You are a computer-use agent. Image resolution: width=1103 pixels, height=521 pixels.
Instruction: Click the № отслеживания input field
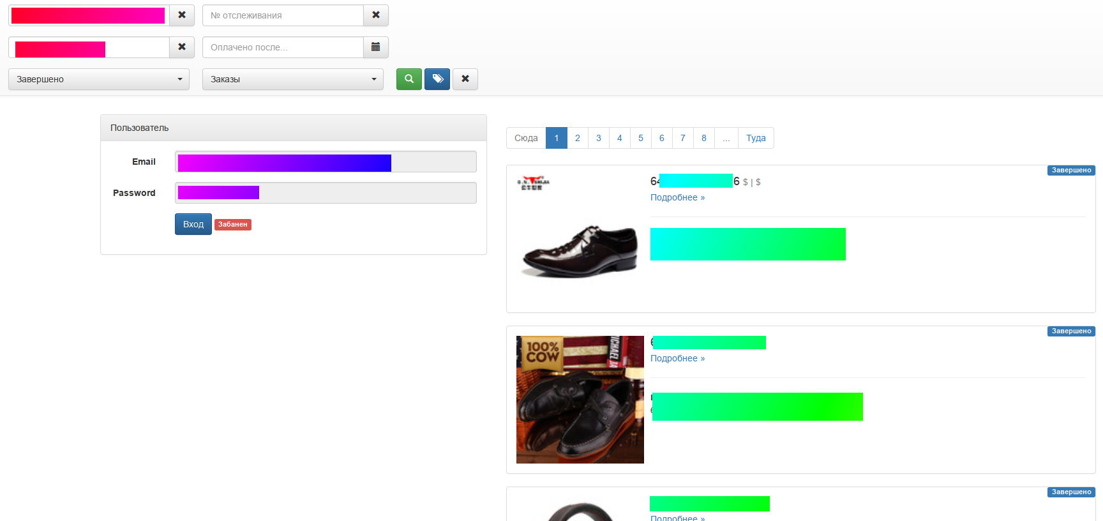click(x=283, y=15)
